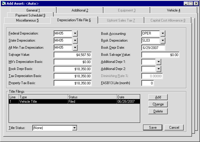200x142 pixels.
Task: Go to the Vehicle 4 tab
Action: 174,10
